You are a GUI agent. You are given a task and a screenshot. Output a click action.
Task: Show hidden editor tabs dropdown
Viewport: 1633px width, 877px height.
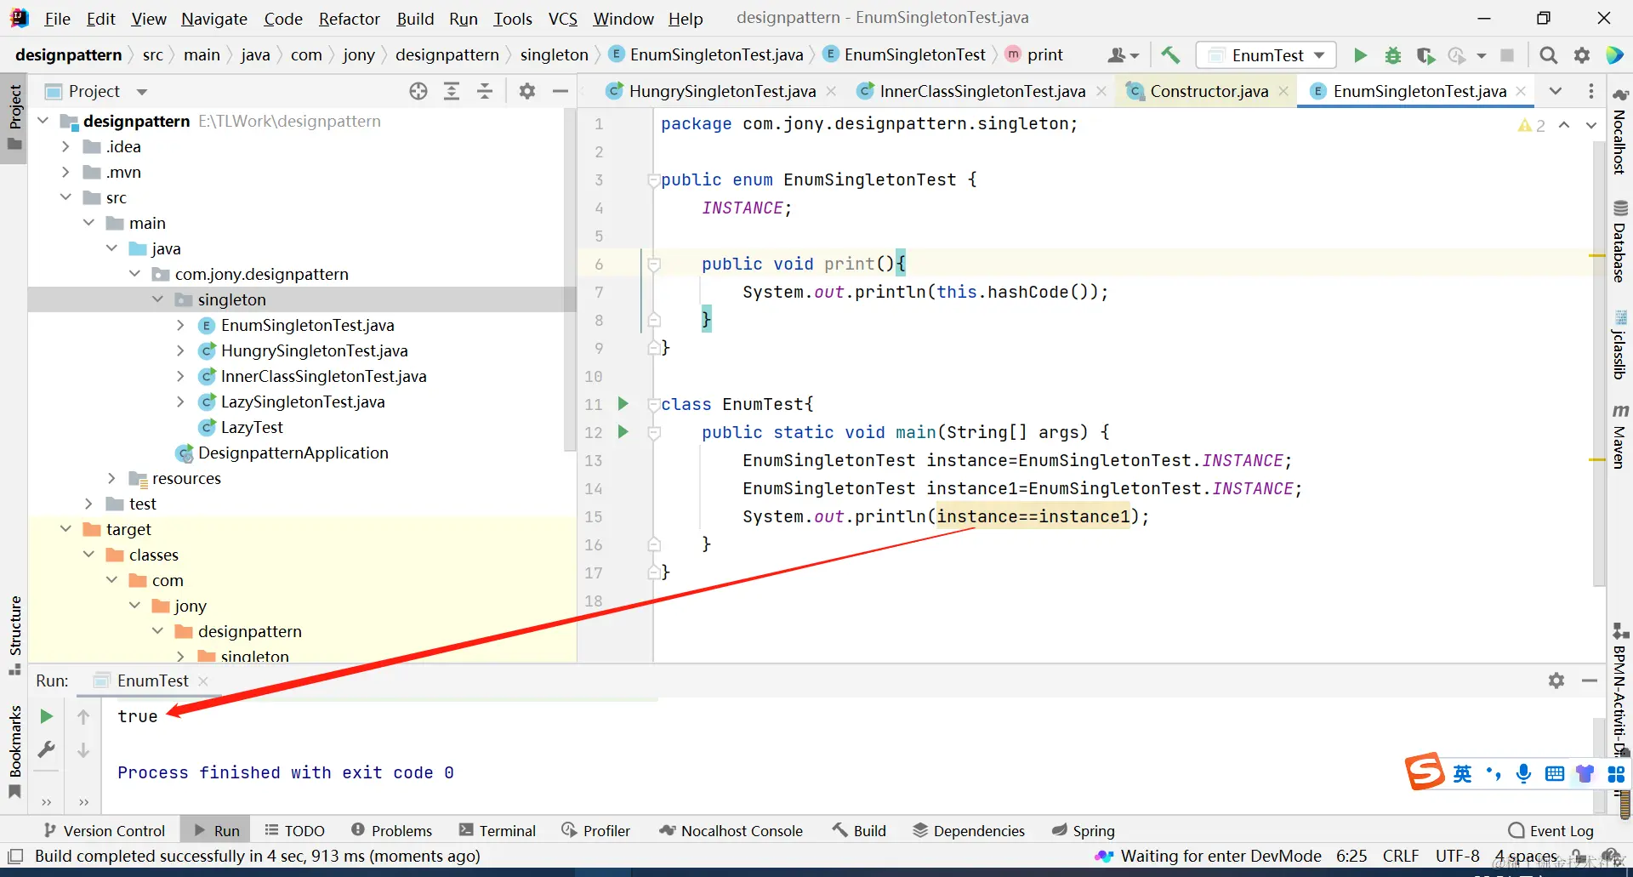pyautogui.click(x=1556, y=91)
